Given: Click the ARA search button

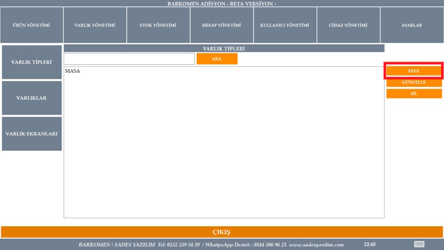Looking at the screenshot, I should [217, 59].
